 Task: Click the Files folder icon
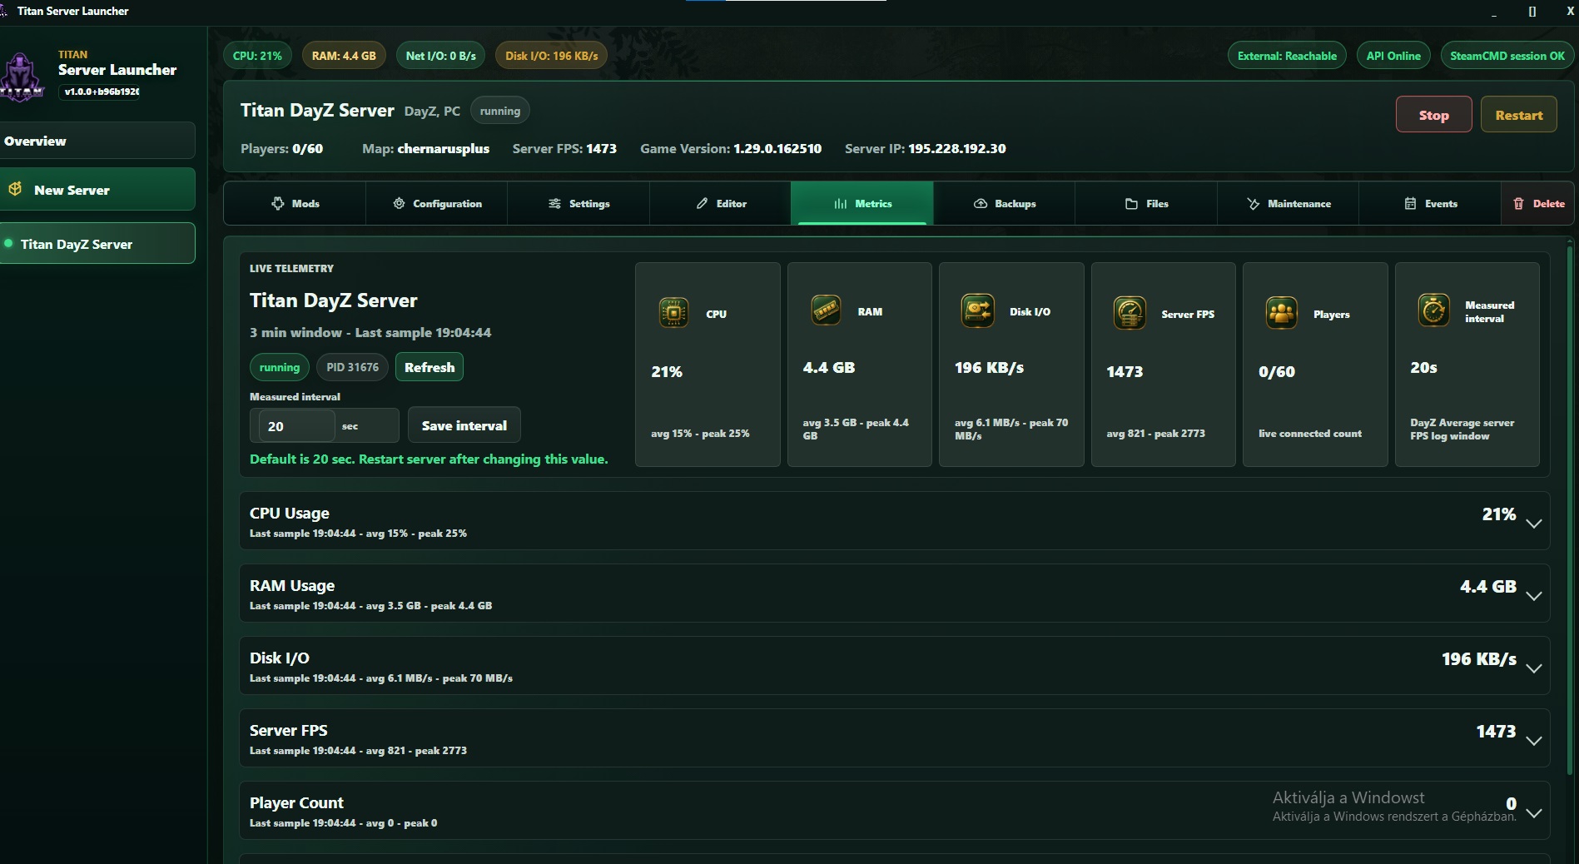[x=1131, y=203]
